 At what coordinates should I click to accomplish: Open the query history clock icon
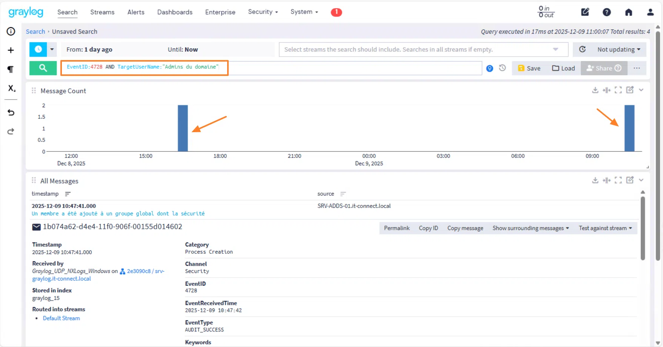(502, 68)
